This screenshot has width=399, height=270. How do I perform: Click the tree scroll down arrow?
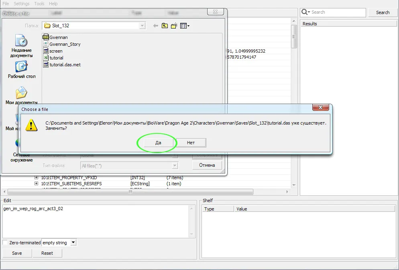[x=294, y=185]
